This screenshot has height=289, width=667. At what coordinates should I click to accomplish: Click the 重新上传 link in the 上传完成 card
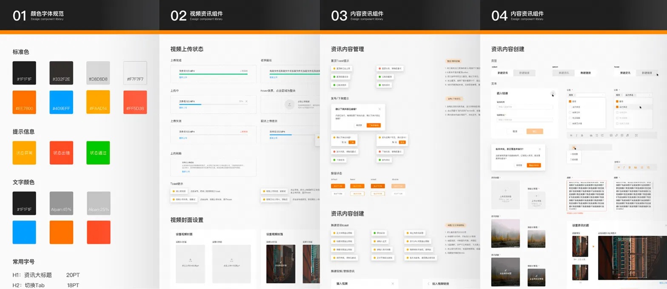click(183, 77)
